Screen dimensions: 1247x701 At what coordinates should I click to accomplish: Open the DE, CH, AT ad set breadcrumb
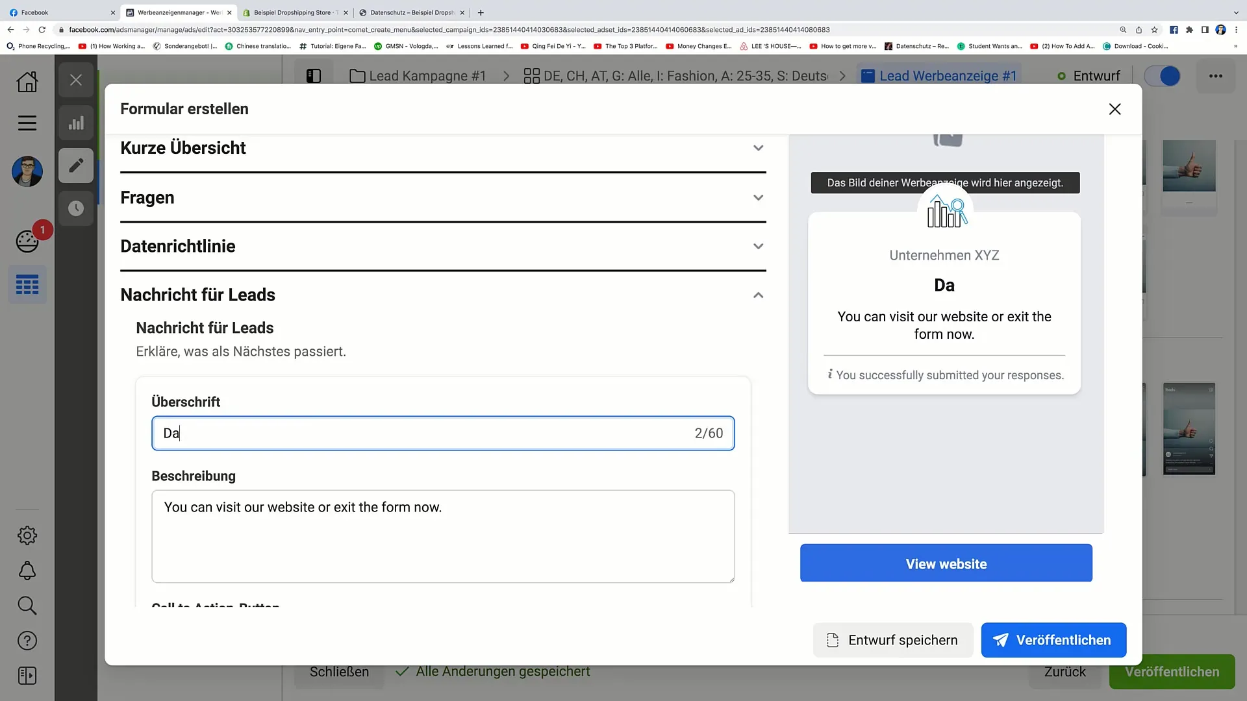[x=675, y=76]
